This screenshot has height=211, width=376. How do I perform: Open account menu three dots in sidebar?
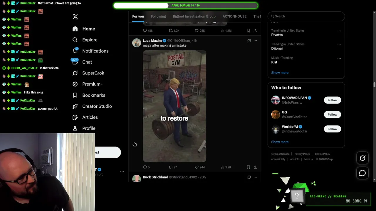click(x=122, y=172)
